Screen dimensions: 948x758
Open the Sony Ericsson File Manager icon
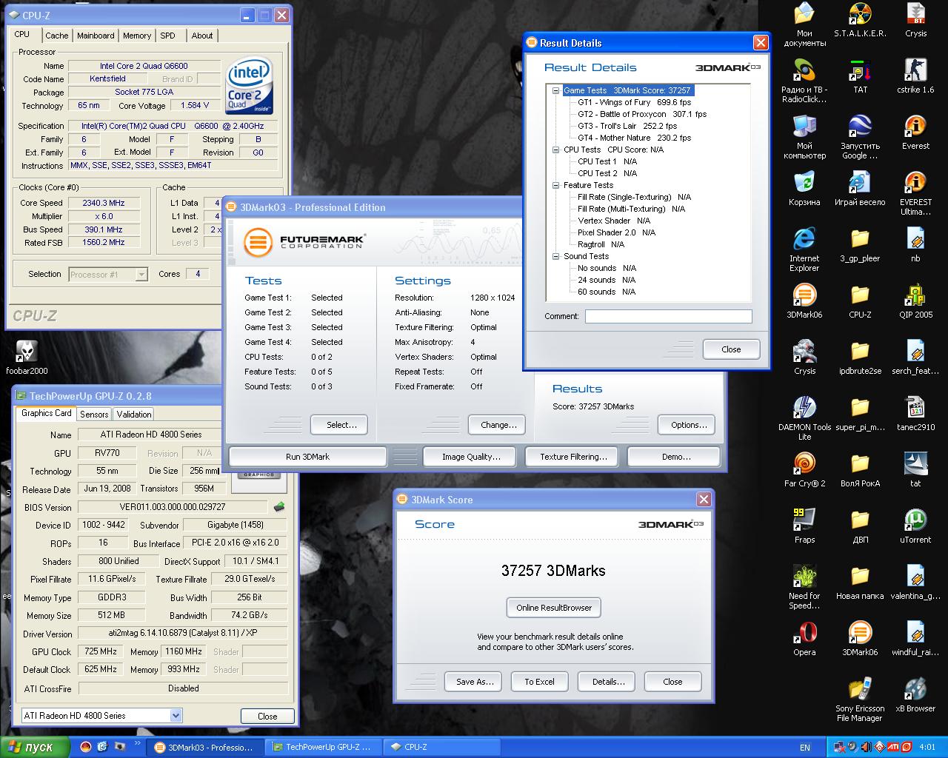click(860, 700)
